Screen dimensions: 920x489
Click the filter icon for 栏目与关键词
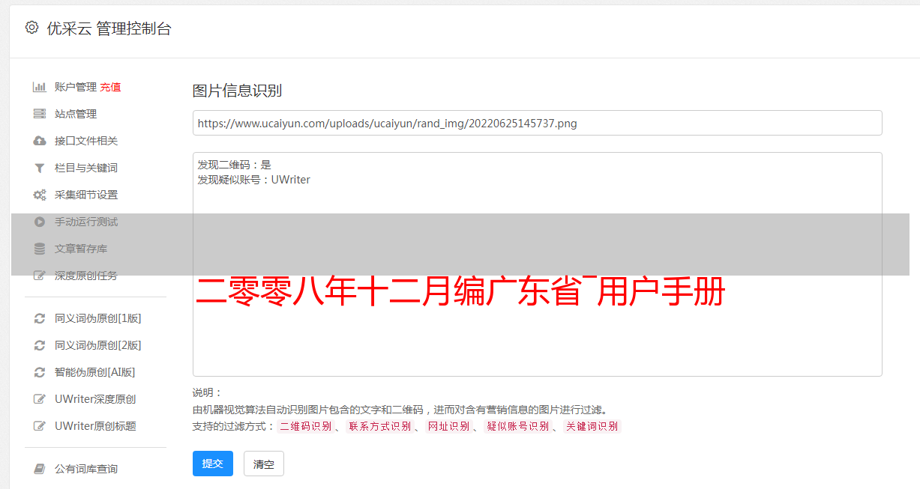40,168
